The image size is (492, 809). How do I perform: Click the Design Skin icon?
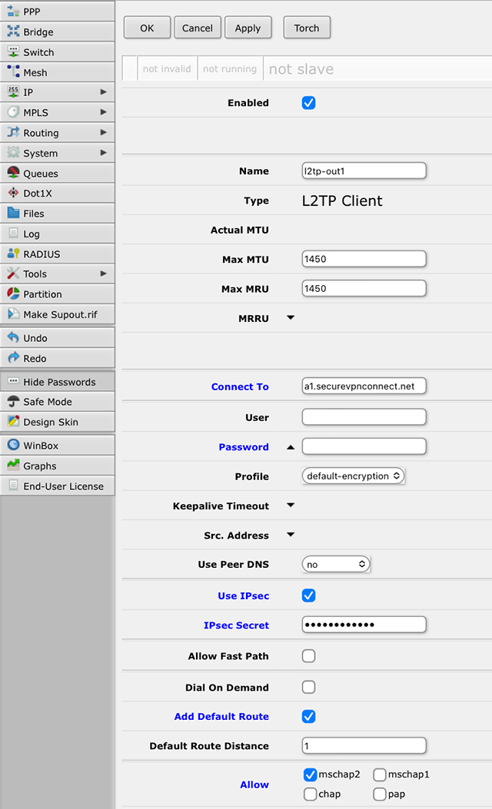click(13, 422)
